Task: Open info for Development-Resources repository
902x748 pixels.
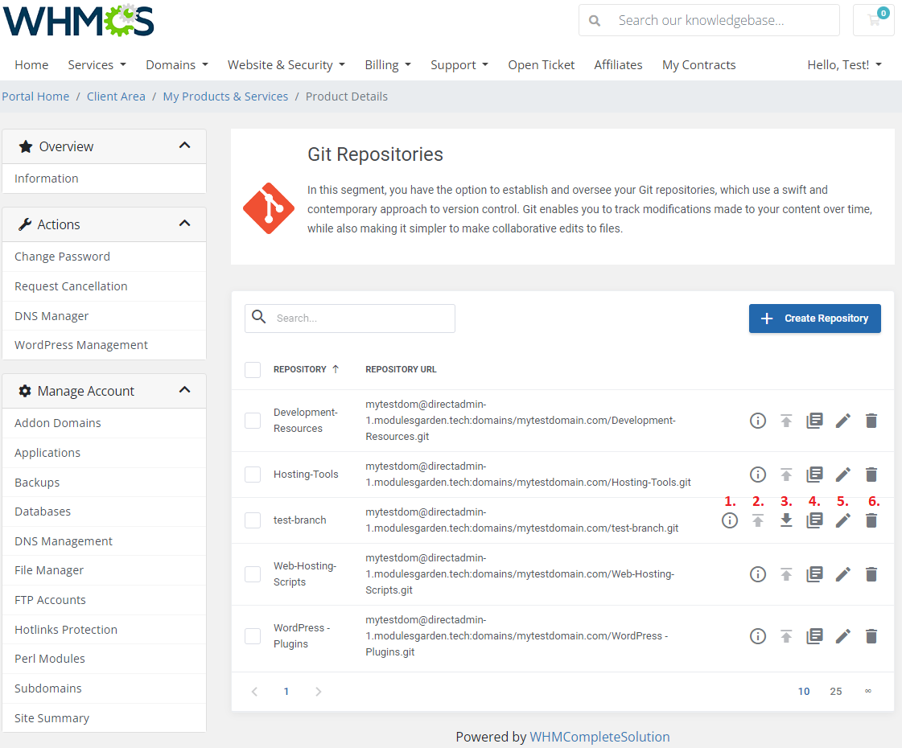Action: click(x=758, y=421)
